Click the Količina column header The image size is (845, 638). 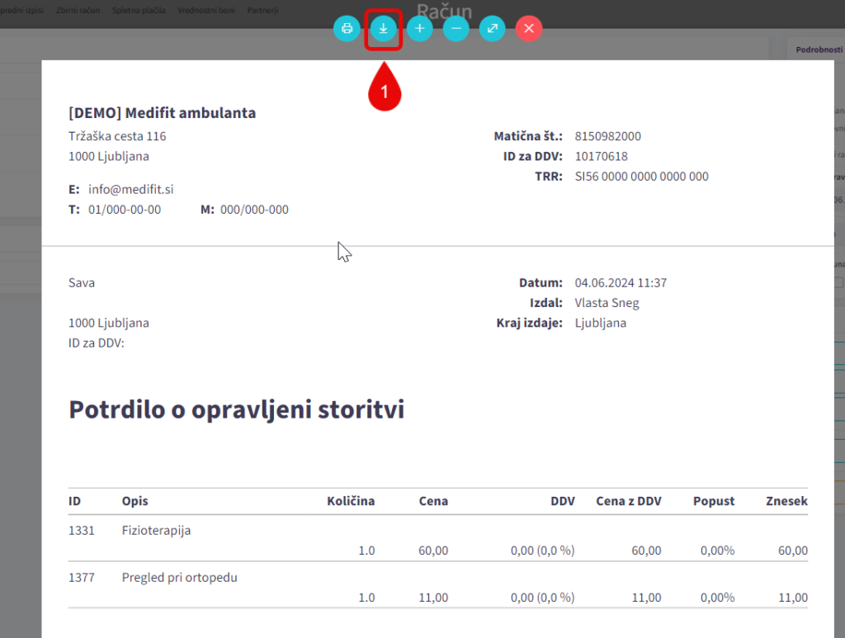click(351, 501)
